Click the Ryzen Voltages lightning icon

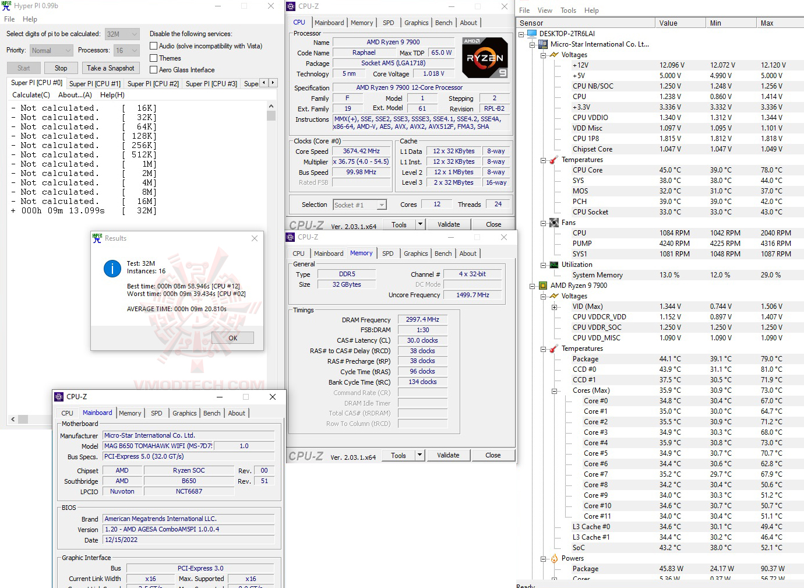(x=554, y=296)
